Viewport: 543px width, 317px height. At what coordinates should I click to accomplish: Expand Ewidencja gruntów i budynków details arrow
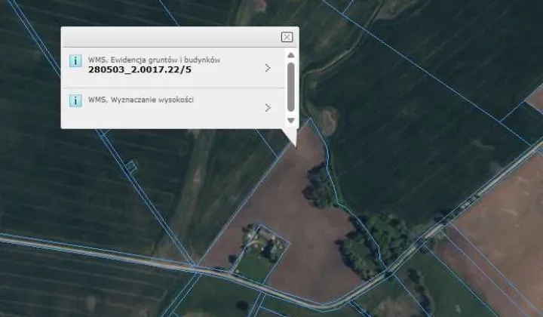tap(268, 68)
